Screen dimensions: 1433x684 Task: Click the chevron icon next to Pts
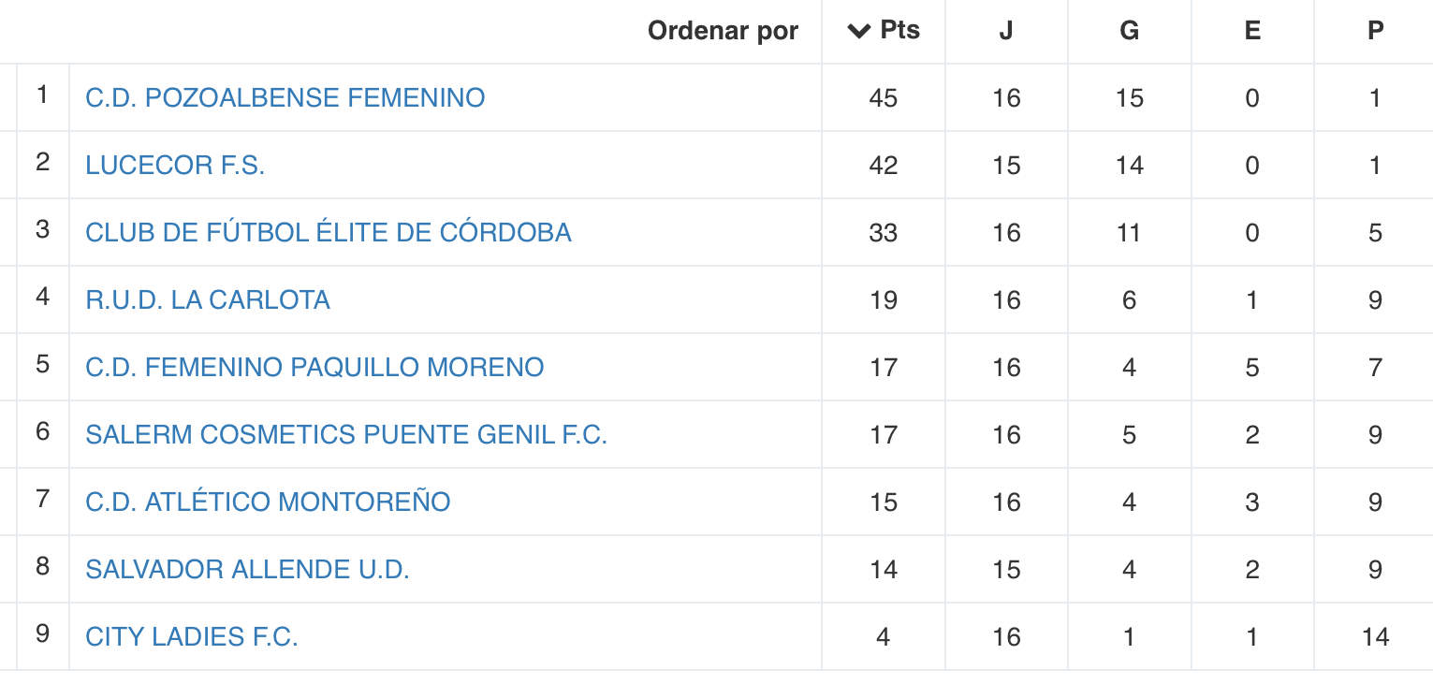pyautogui.click(x=858, y=31)
